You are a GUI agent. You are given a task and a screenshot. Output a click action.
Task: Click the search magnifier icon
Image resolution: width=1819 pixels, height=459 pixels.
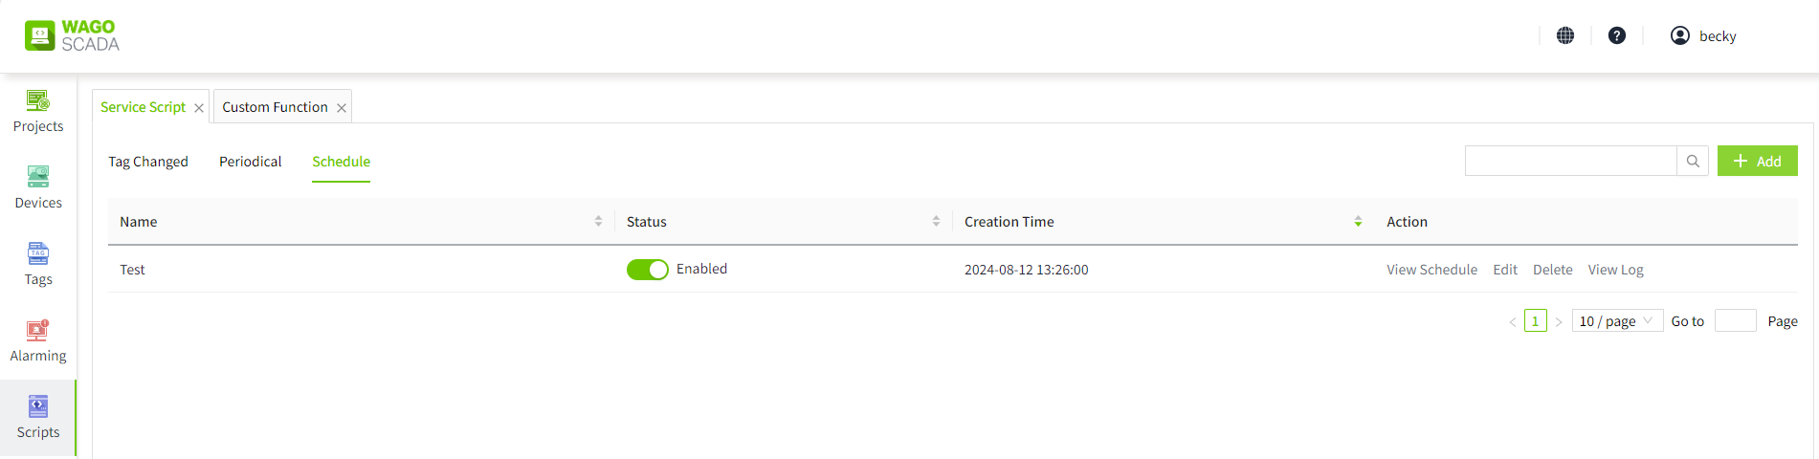coord(1693,161)
